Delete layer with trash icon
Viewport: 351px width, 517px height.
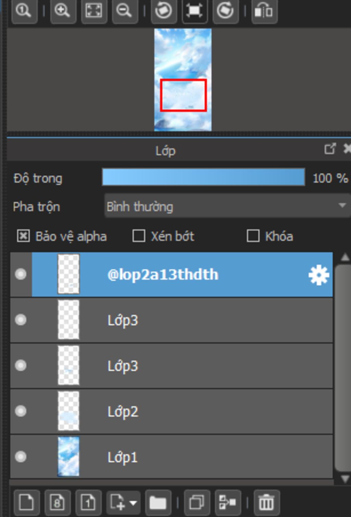[x=267, y=503]
